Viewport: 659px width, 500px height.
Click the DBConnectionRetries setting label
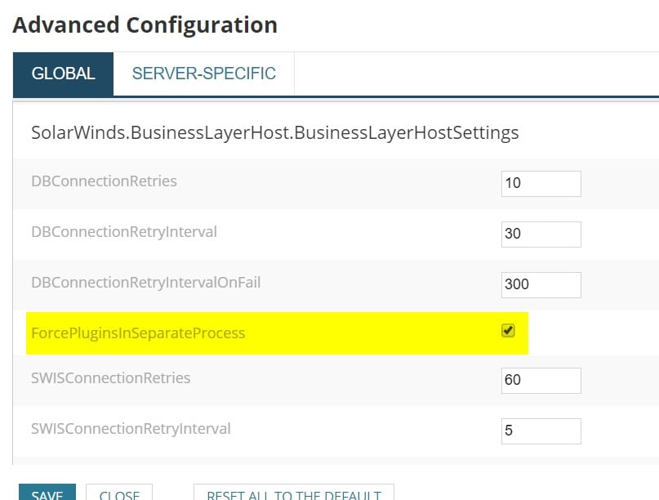pyautogui.click(x=104, y=181)
